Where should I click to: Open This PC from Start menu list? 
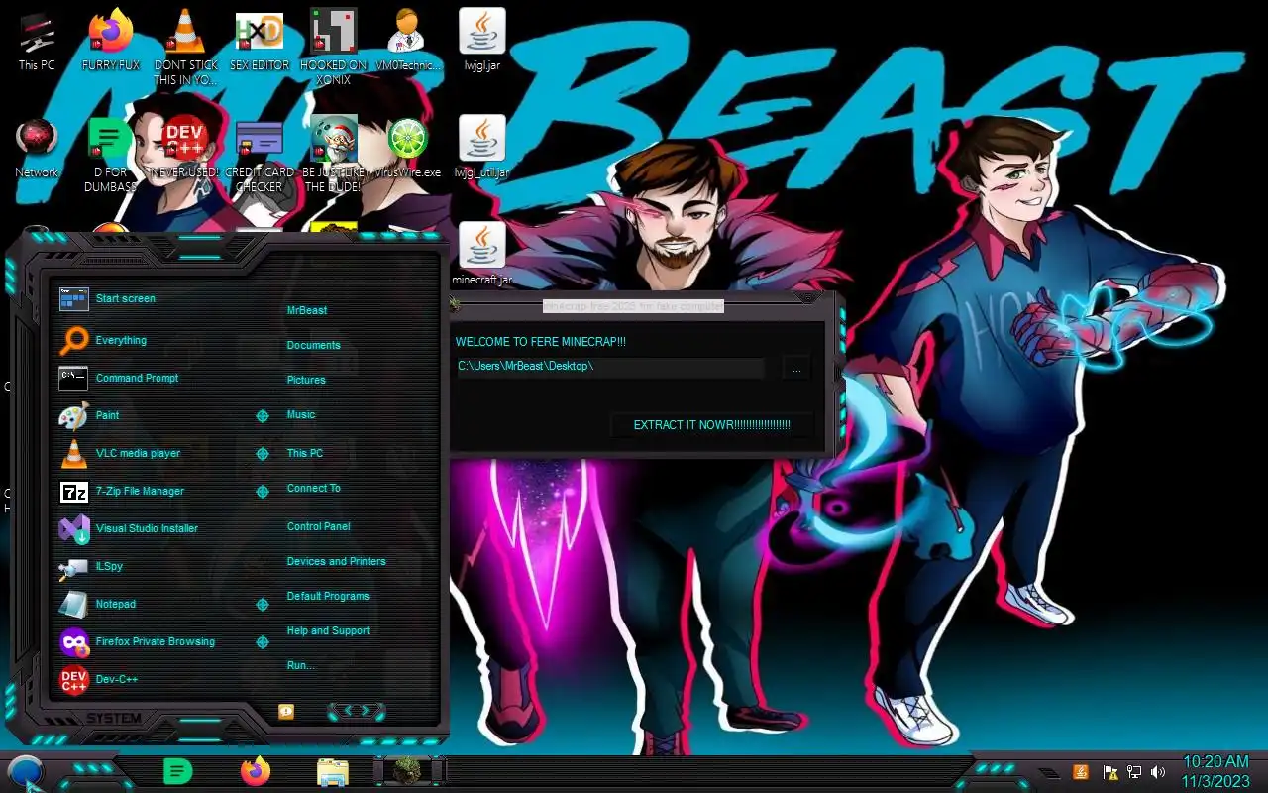305,454
